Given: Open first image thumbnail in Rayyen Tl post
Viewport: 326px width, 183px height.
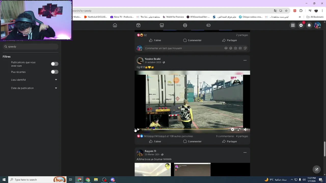Looking at the screenshot, I should point(153,170).
